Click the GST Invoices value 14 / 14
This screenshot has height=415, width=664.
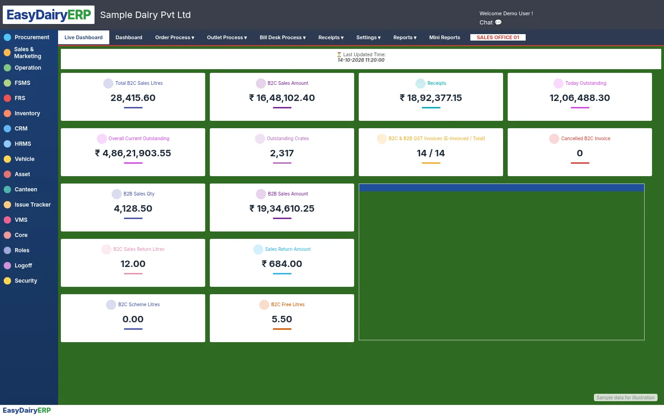point(431,153)
